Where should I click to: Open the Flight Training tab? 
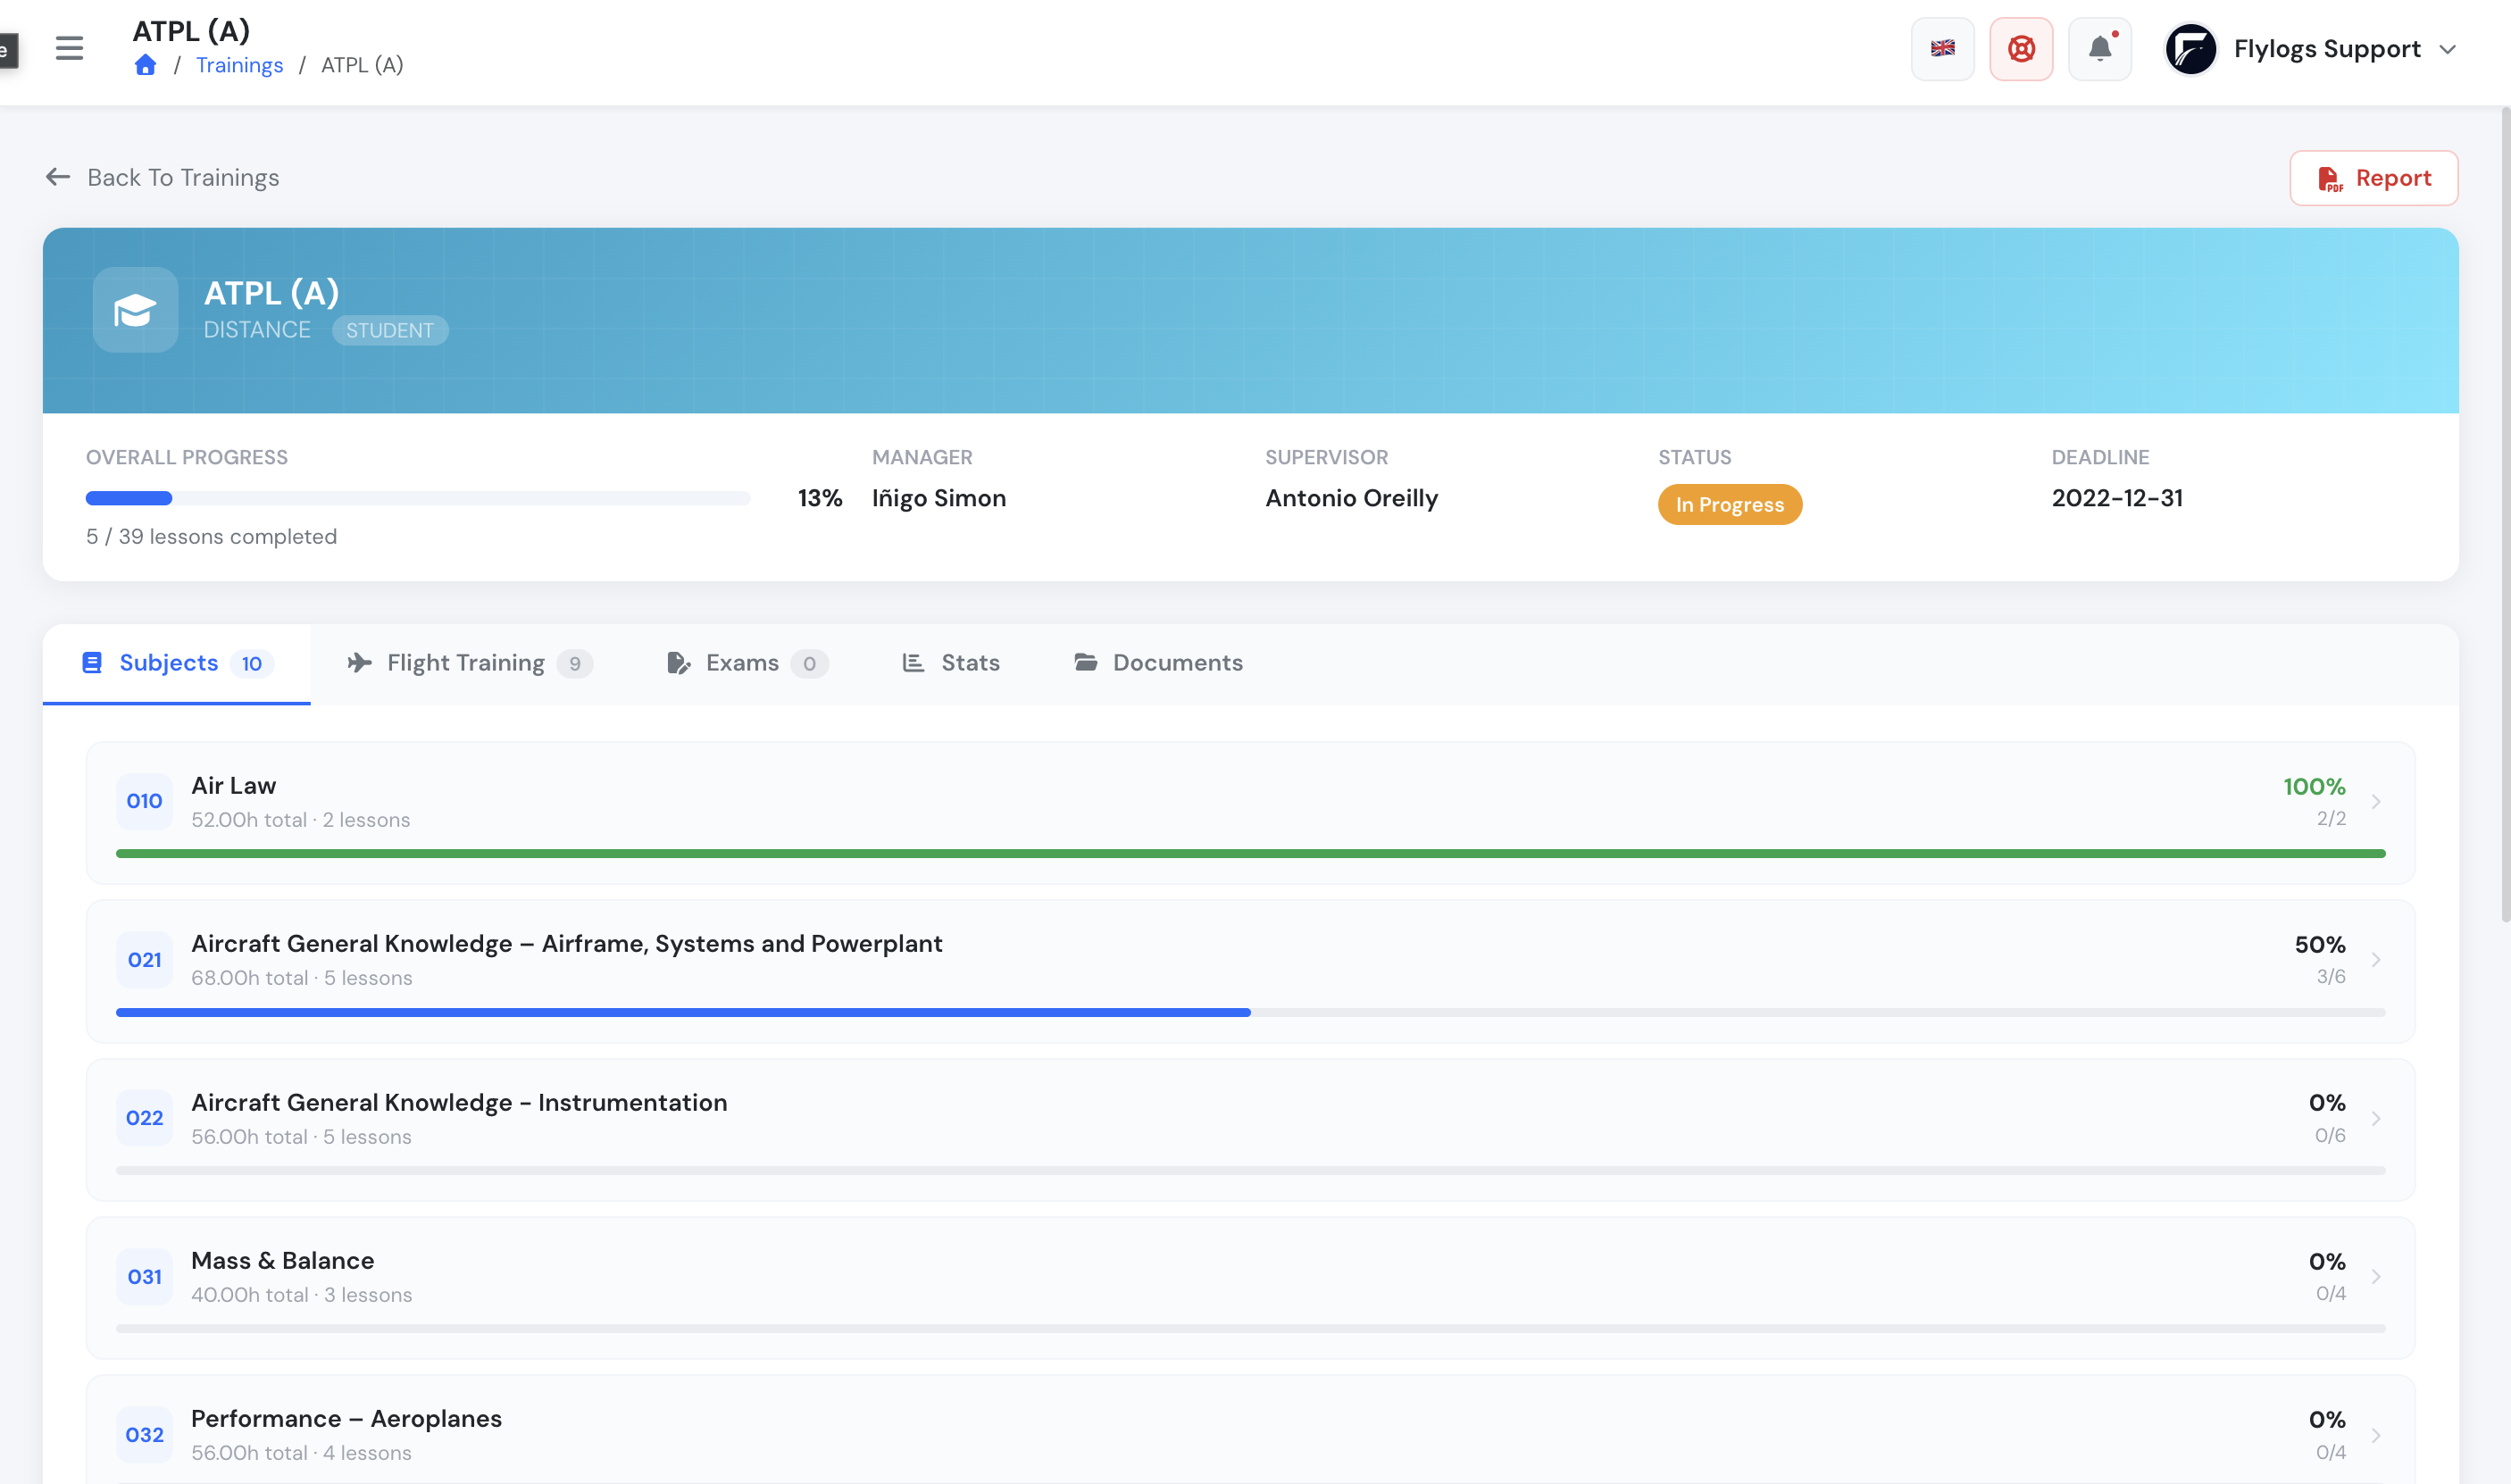coord(470,663)
